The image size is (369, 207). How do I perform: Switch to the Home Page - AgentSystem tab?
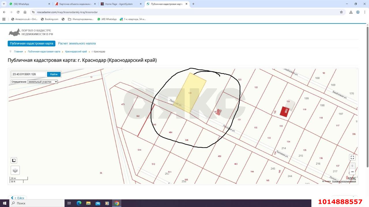pyautogui.click(x=121, y=4)
